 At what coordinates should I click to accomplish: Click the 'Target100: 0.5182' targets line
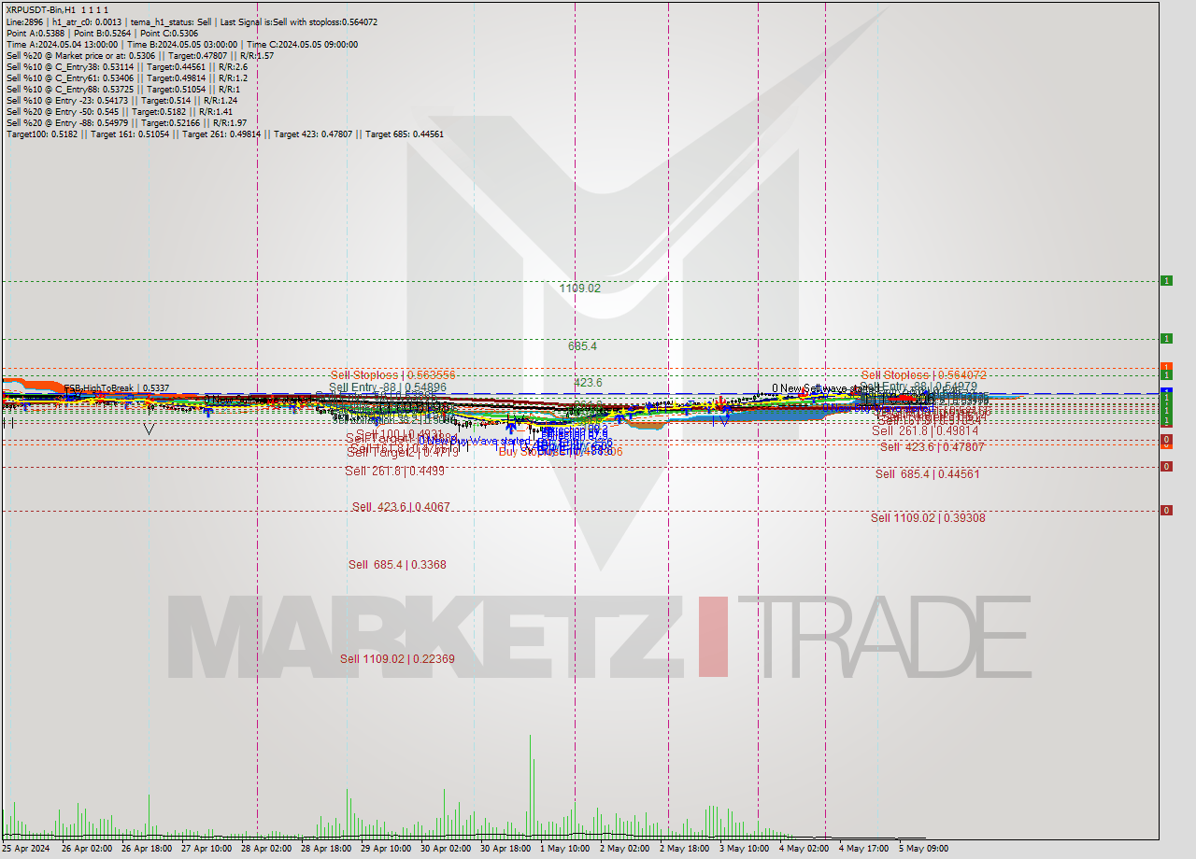pos(224,134)
